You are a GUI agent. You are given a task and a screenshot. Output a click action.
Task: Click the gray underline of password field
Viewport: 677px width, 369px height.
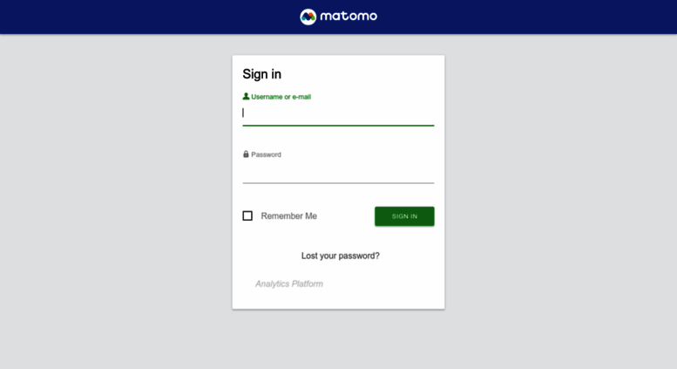338,183
